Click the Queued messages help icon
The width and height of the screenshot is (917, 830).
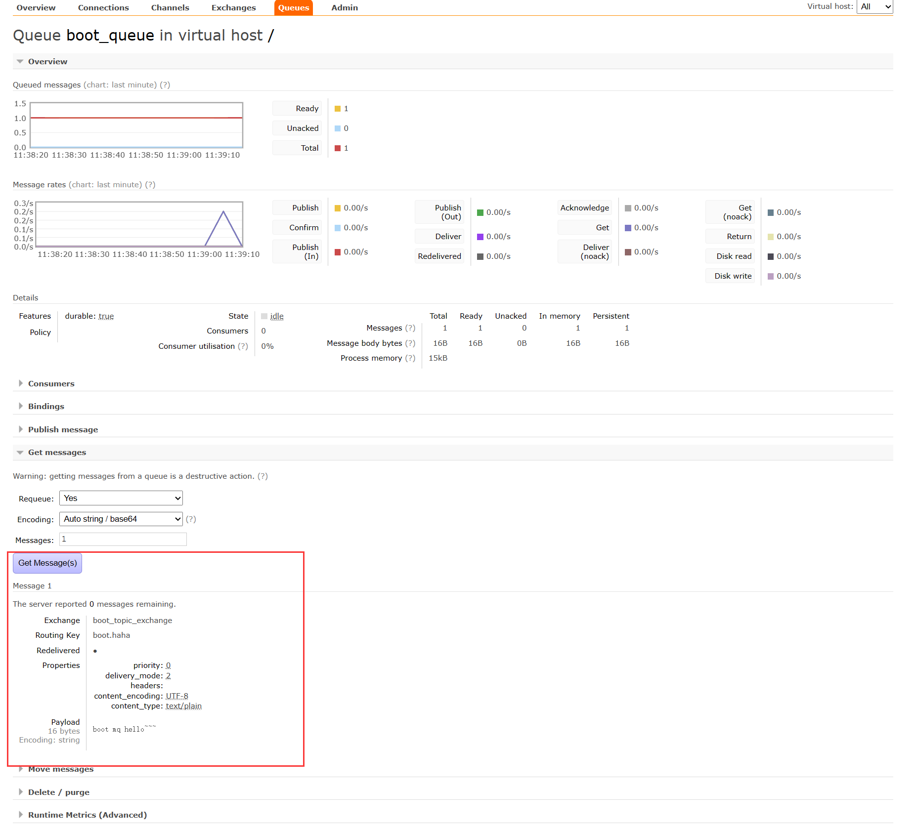point(165,84)
